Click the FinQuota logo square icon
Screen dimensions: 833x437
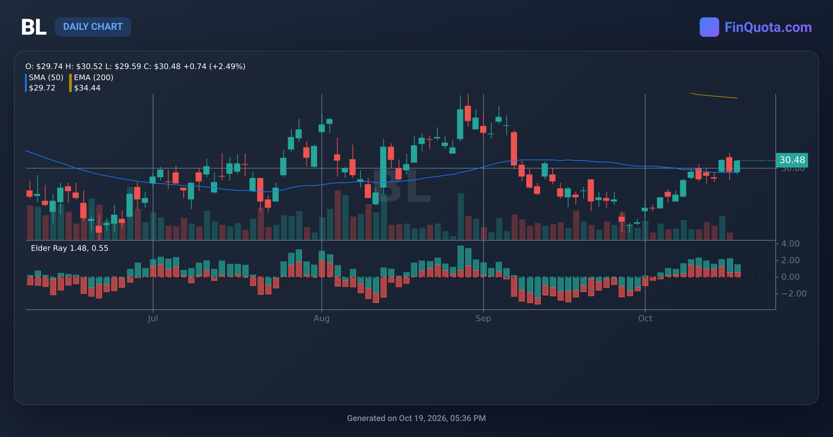(x=709, y=27)
